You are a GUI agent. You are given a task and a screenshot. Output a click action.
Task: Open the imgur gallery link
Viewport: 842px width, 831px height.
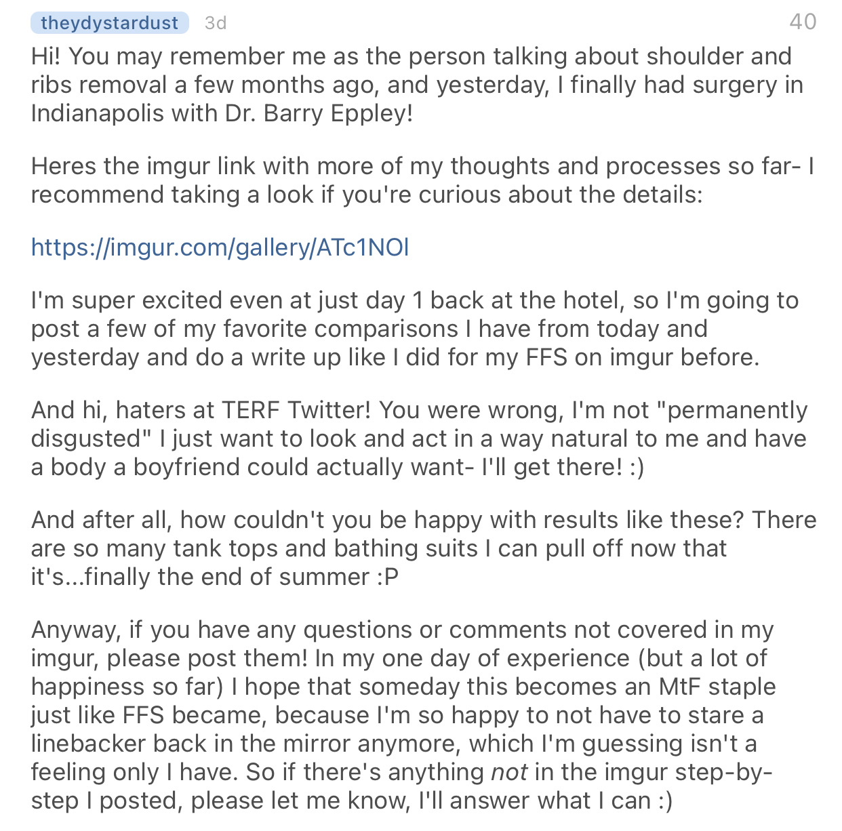[220, 247]
